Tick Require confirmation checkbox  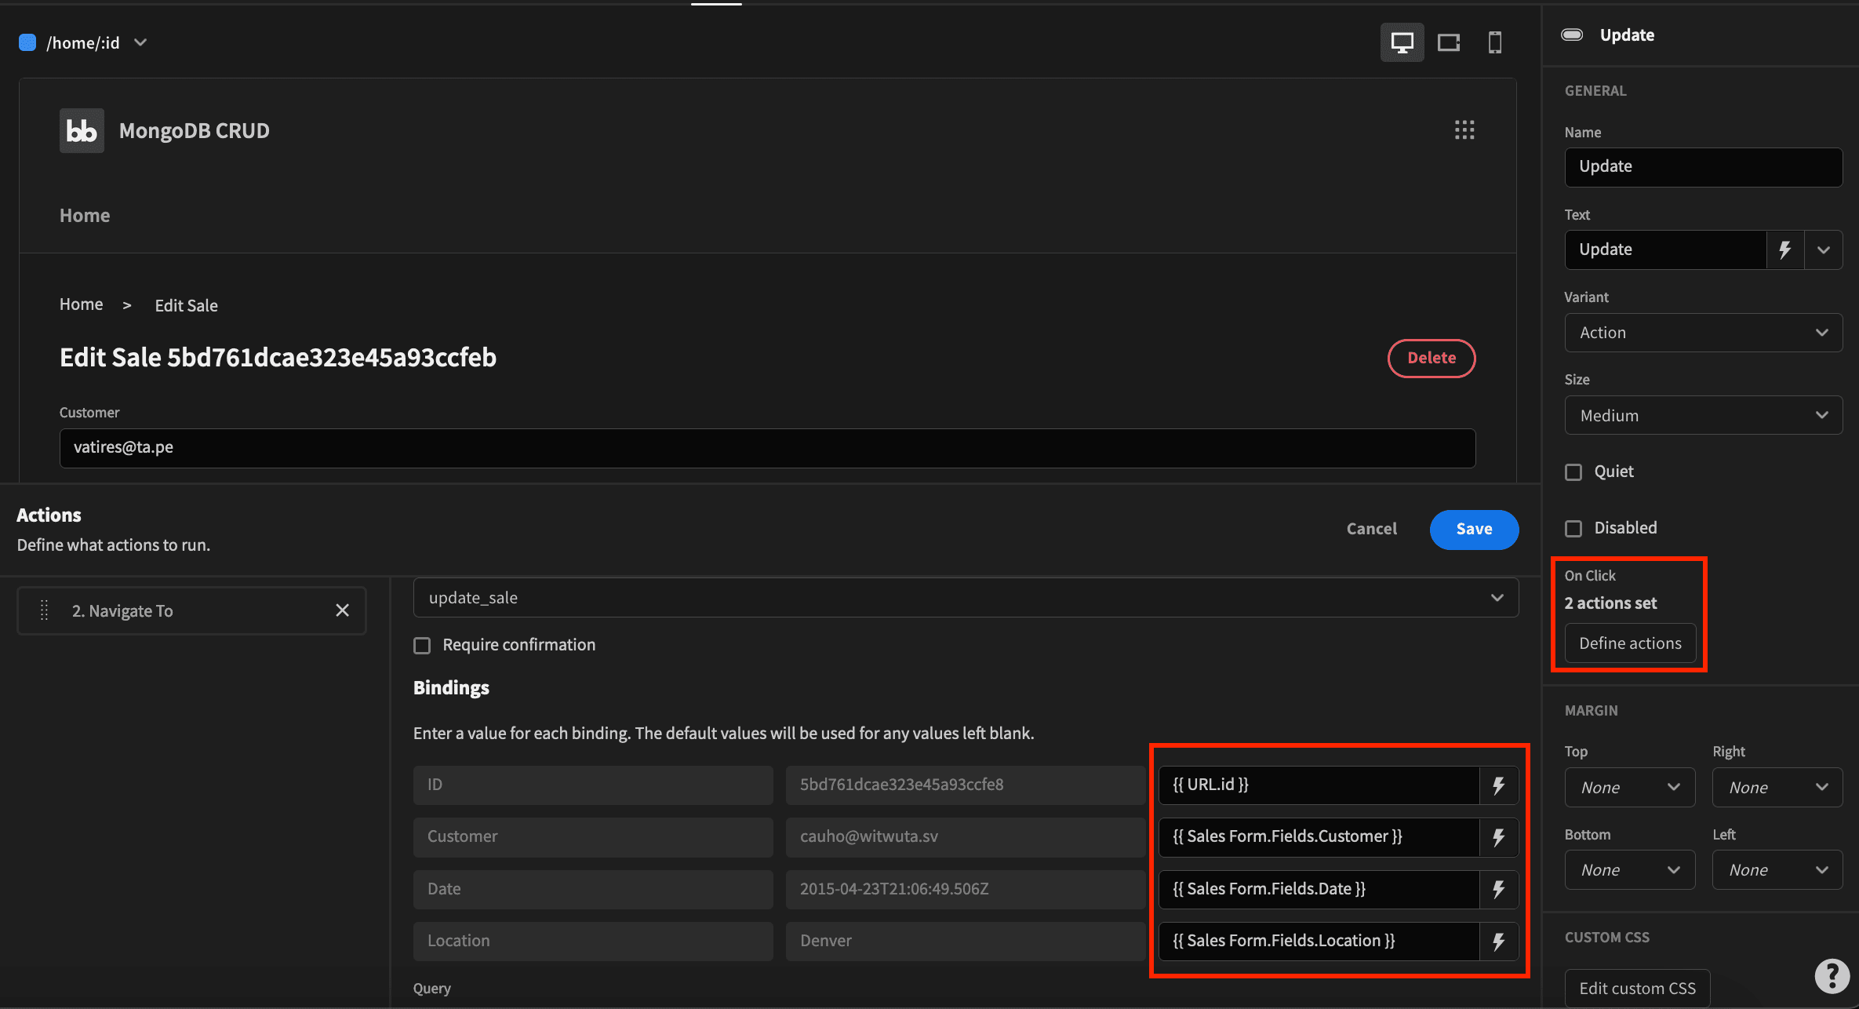point(422,645)
